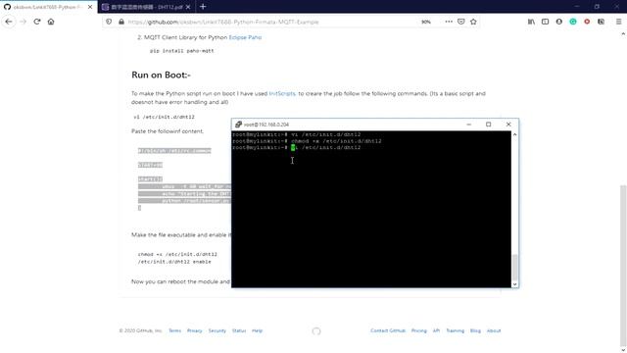Minimize the PuTTY terminal window
The width and height of the screenshot is (627, 353).
[x=468, y=125]
